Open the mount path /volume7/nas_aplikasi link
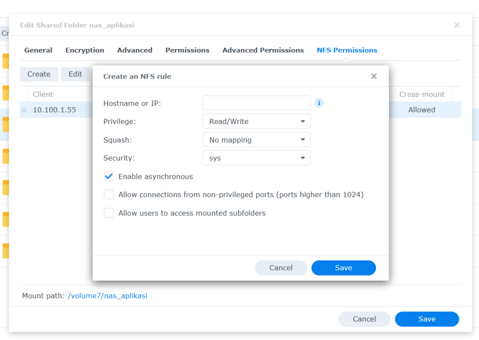Viewport: 479px width, 340px height. (107, 296)
